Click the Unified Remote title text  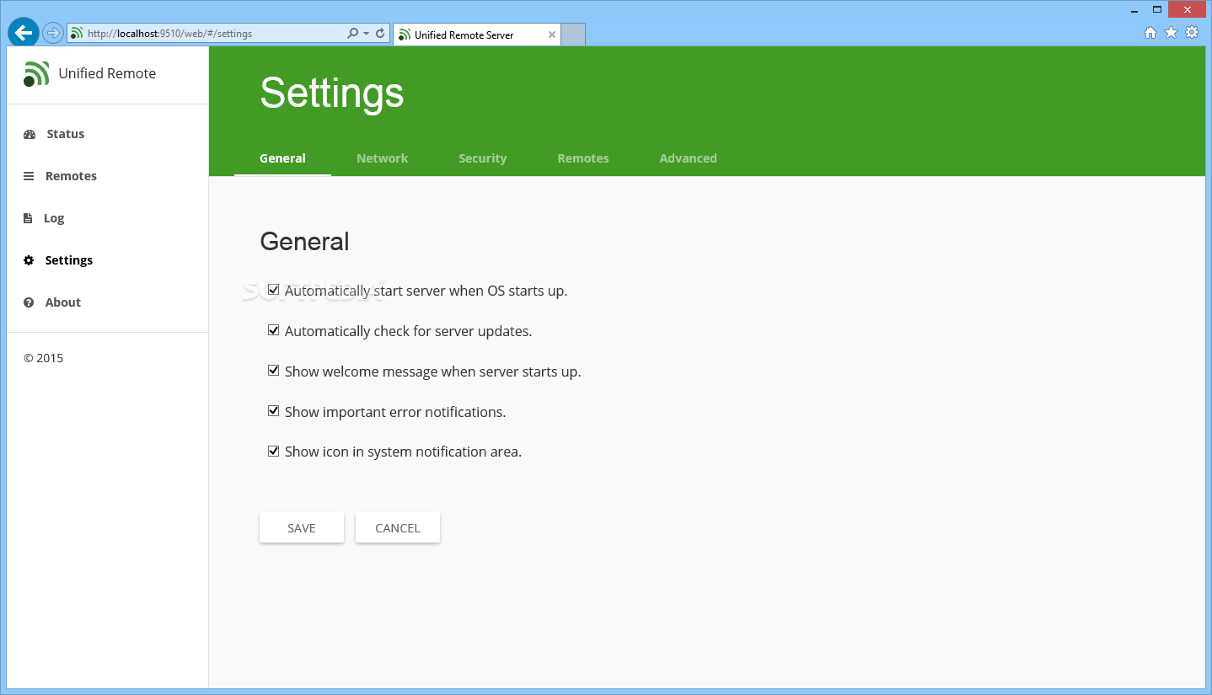click(x=107, y=73)
